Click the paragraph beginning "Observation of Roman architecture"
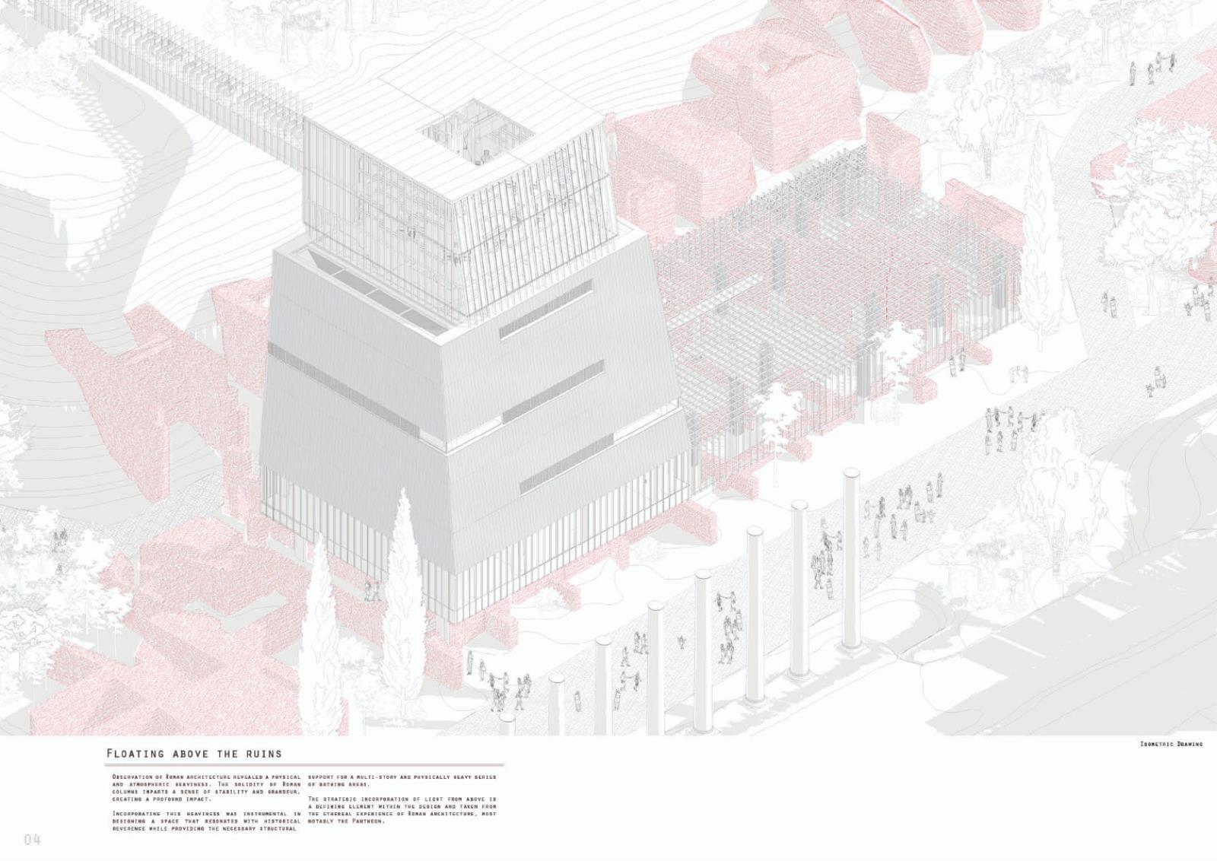The width and height of the screenshot is (1217, 861). 205,787
